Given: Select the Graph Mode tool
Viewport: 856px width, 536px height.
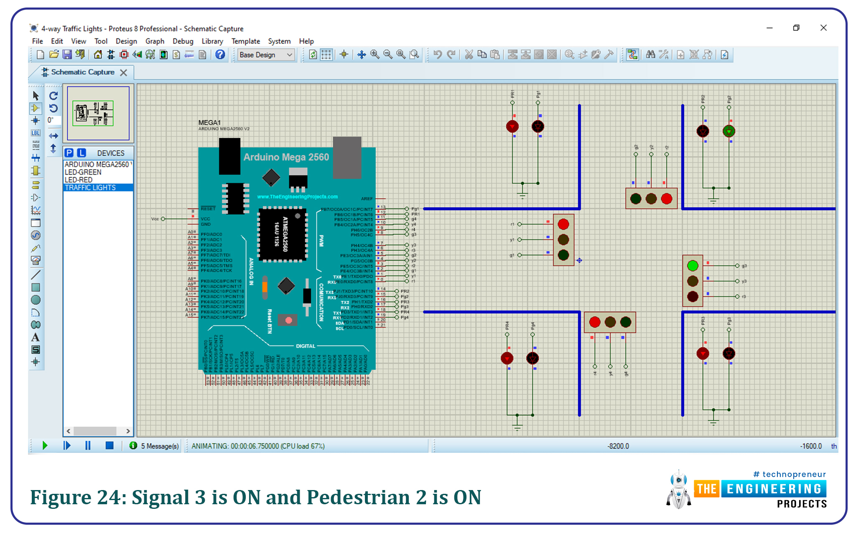Looking at the screenshot, I should tap(36, 210).
